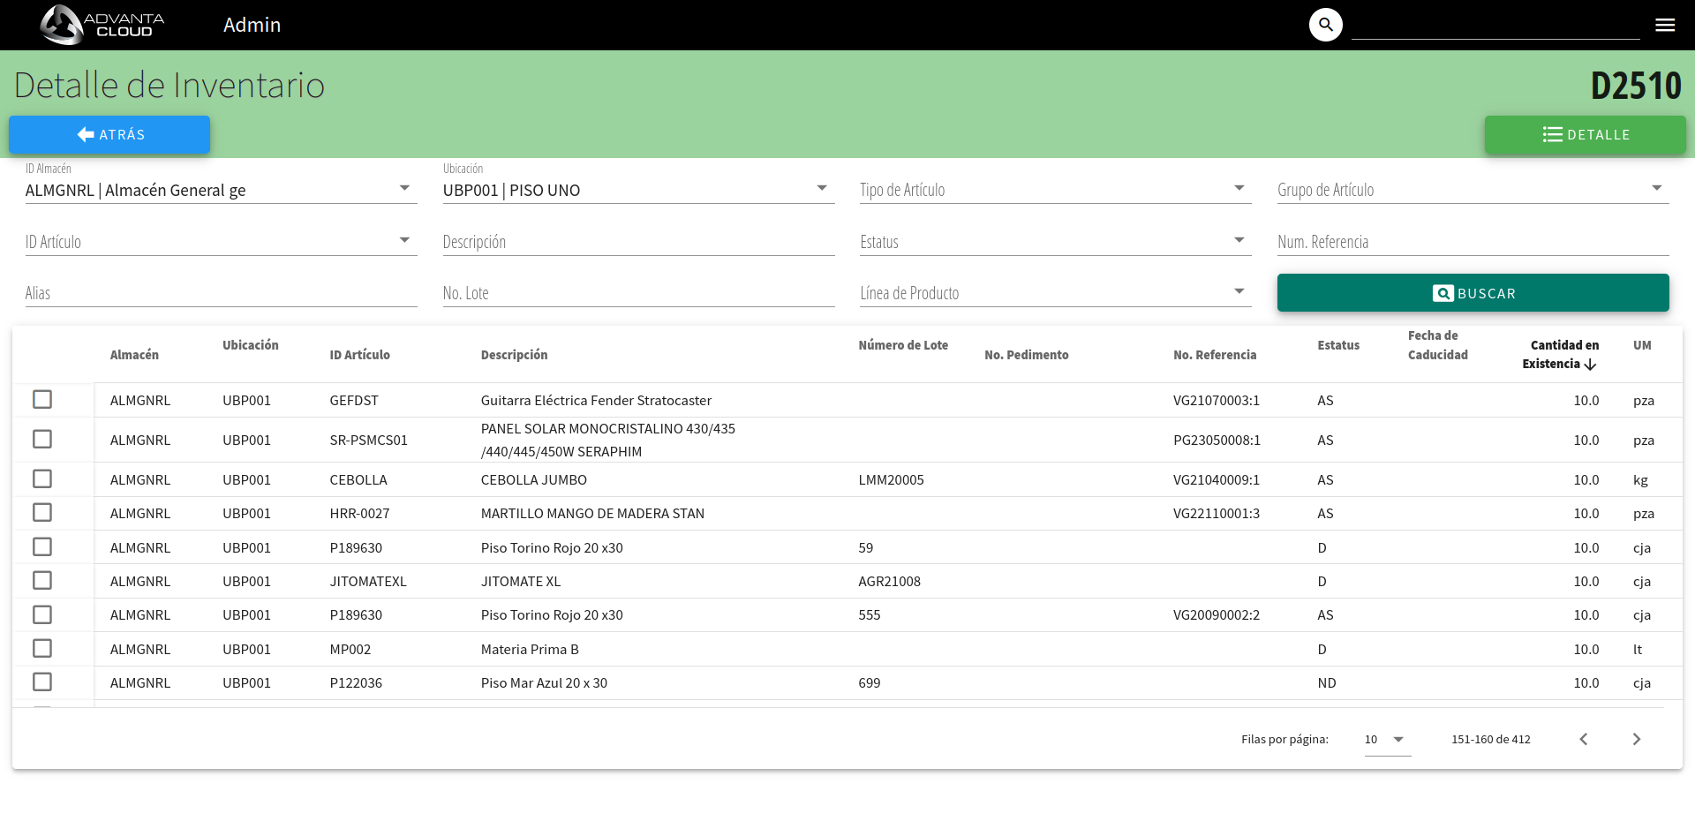Image resolution: width=1695 pixels, height=821 pixels.
Task: Click the search input field next to the magnifier
Action: 1495,26
